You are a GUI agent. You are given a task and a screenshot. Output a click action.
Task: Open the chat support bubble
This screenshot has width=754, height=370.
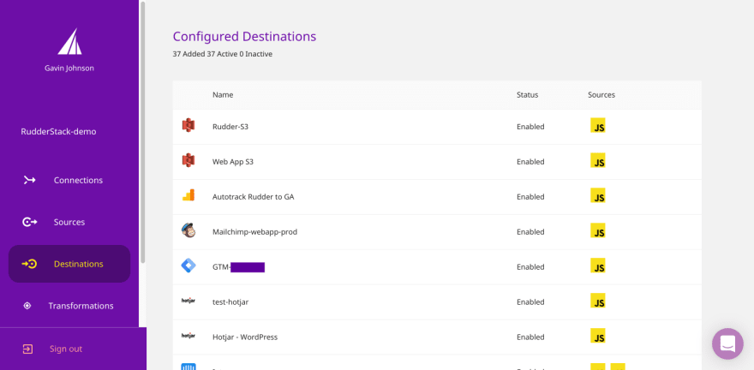point(727,343)
